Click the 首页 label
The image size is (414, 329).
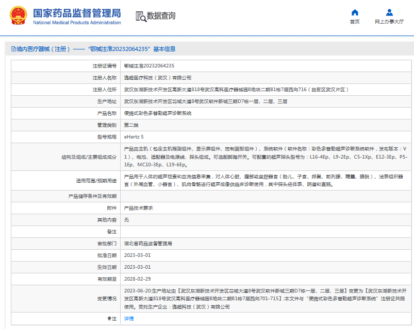355,22
